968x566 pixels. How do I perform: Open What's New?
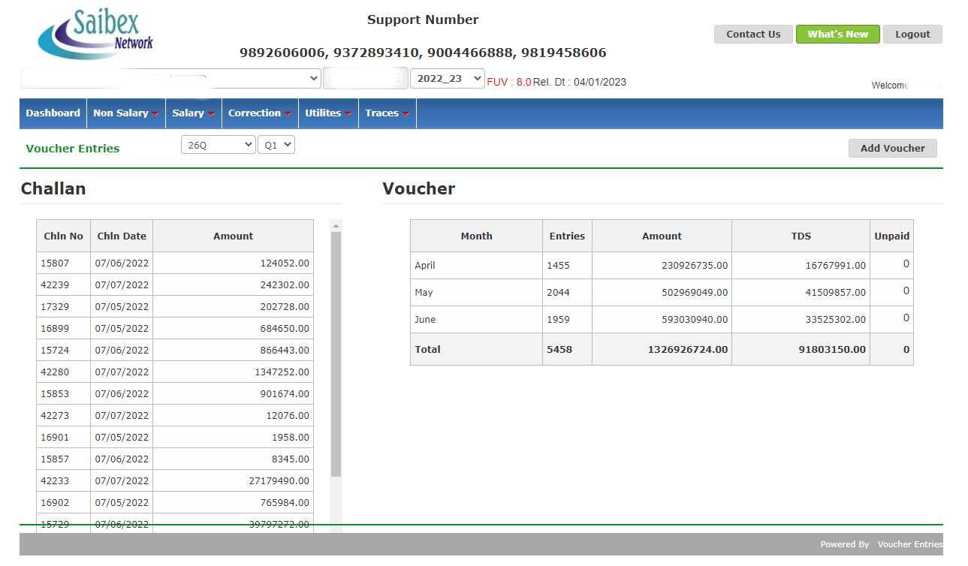tap(837, 34)
